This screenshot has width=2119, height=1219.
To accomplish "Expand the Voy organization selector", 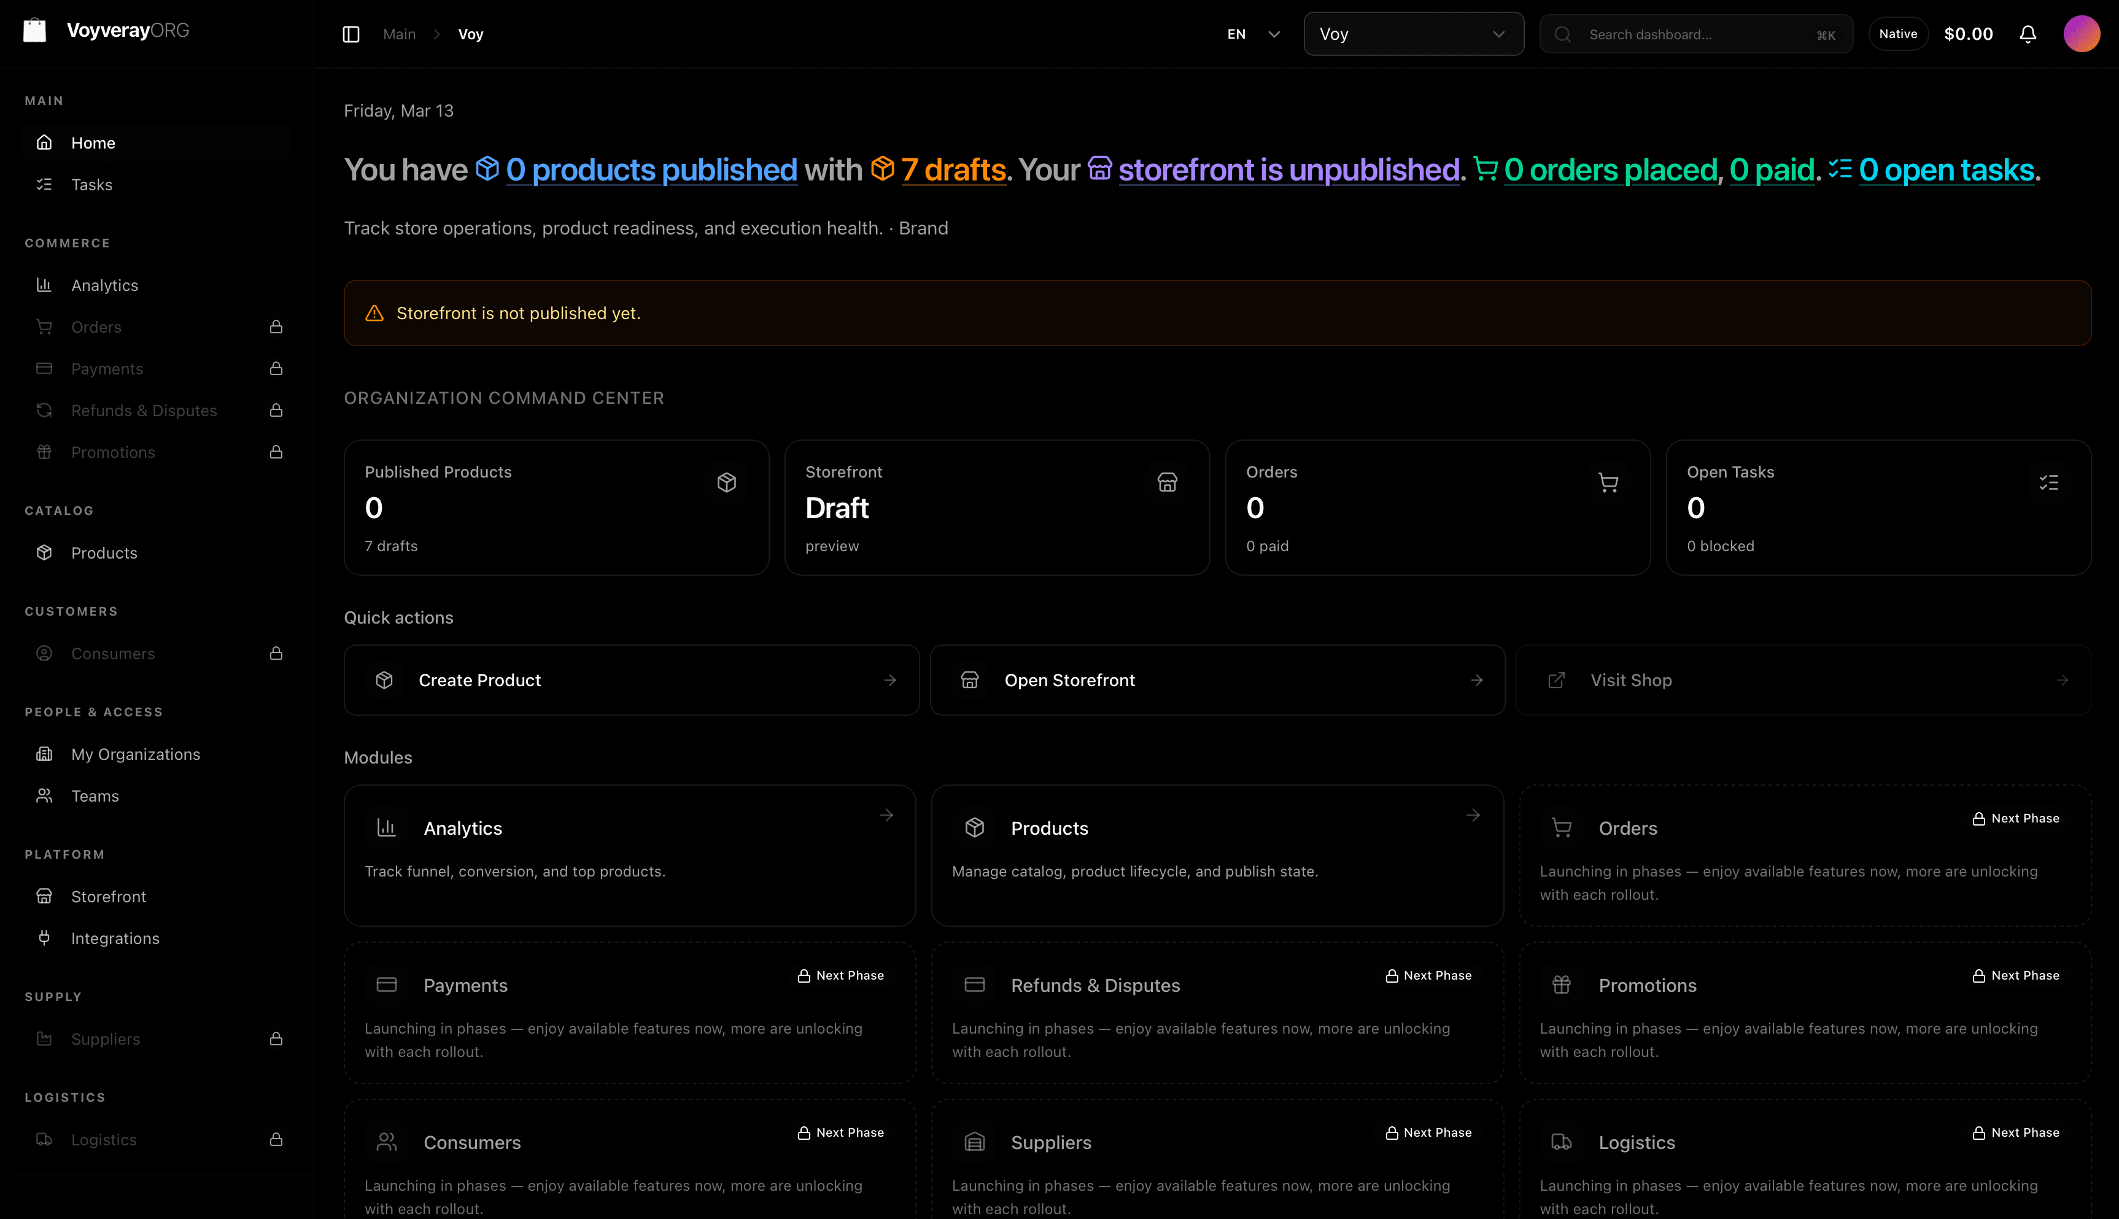I will tap(1412, 34).
